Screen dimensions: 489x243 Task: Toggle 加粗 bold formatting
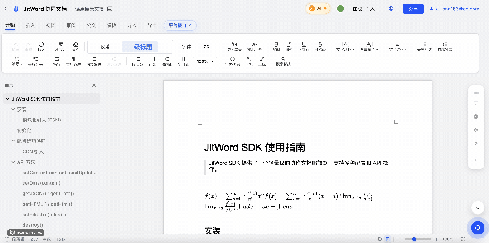pyautogui.click(x=276, y=47)
